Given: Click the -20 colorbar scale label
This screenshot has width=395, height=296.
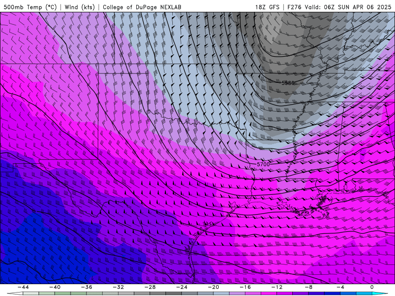Looking at the screenshot, I should tap(213, 287).
